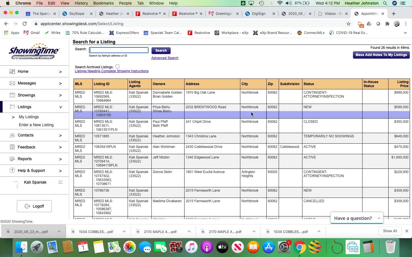Image resolution: width=412 pixels, height=257 pixels.
Task: Expand the Reports menu arrow
Action: [60, 159]
